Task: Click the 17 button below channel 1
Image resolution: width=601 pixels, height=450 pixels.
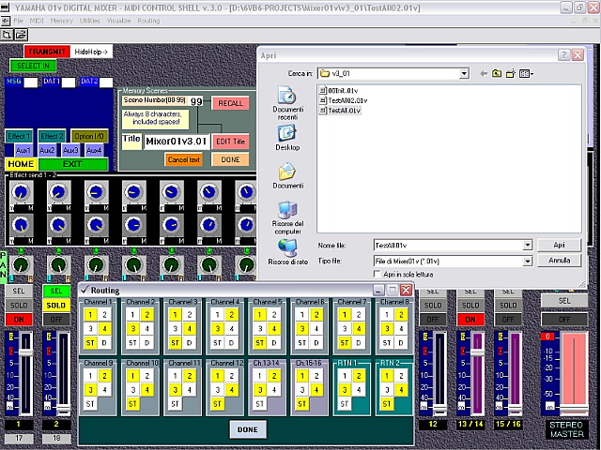Action: tap(19, 438)
